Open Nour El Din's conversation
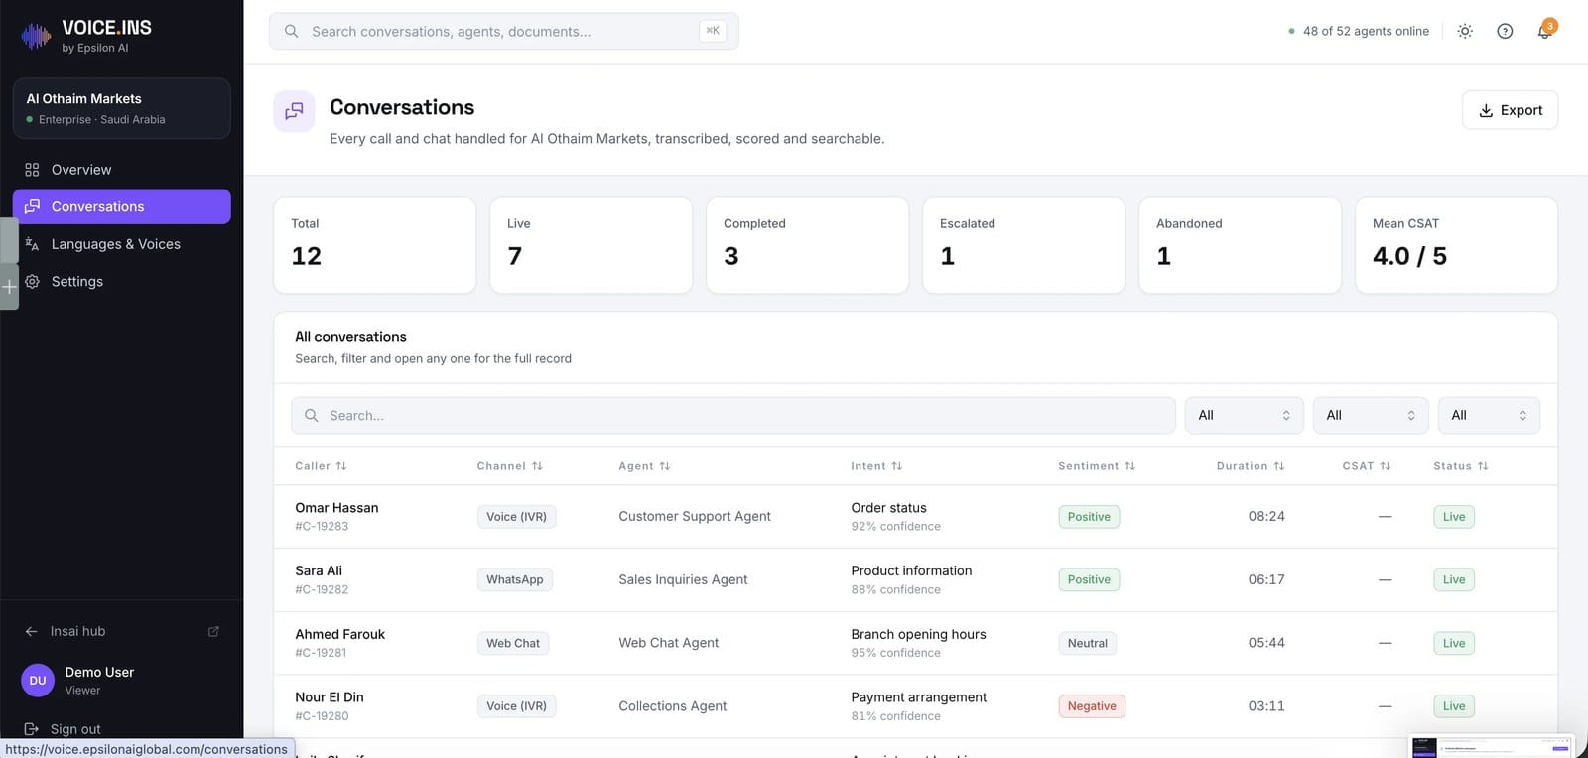The height and width of the screenshot is (758, 1588). (x=915, y=706)
